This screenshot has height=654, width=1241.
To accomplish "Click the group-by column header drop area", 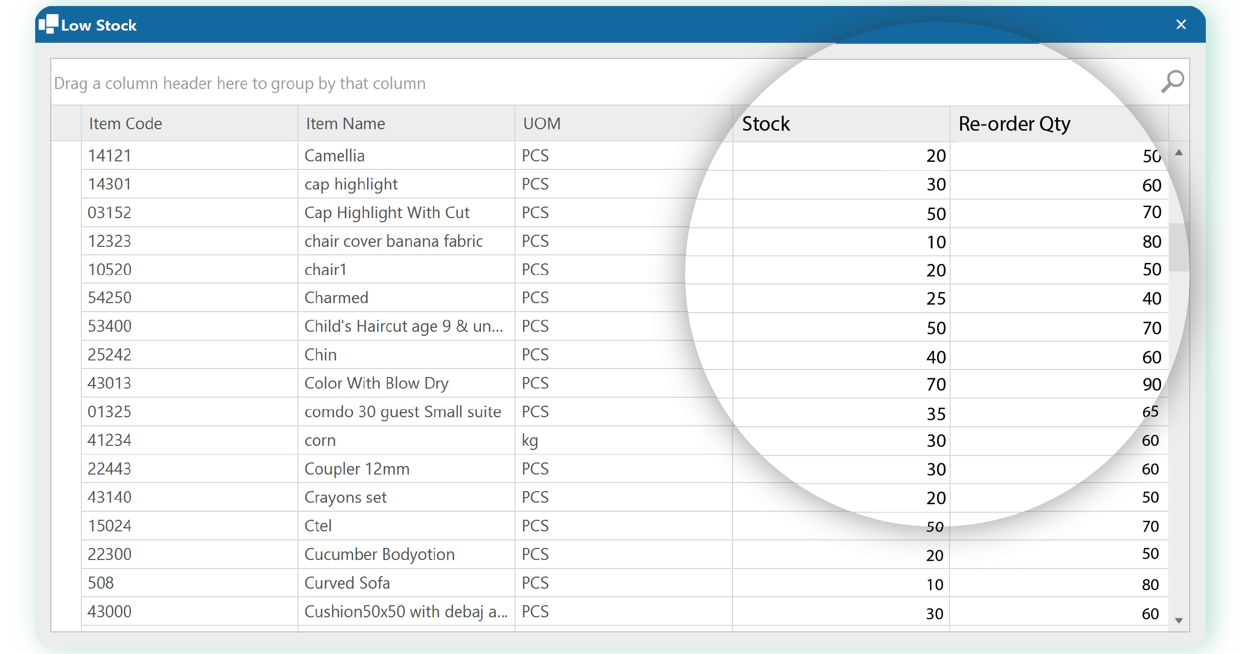I will [x=240, y=83].
